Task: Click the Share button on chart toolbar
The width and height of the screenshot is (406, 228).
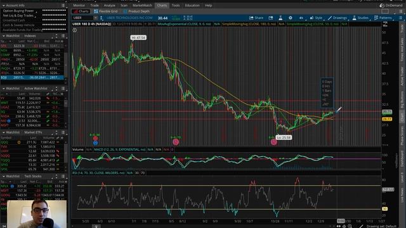Action: pos(256,18)
